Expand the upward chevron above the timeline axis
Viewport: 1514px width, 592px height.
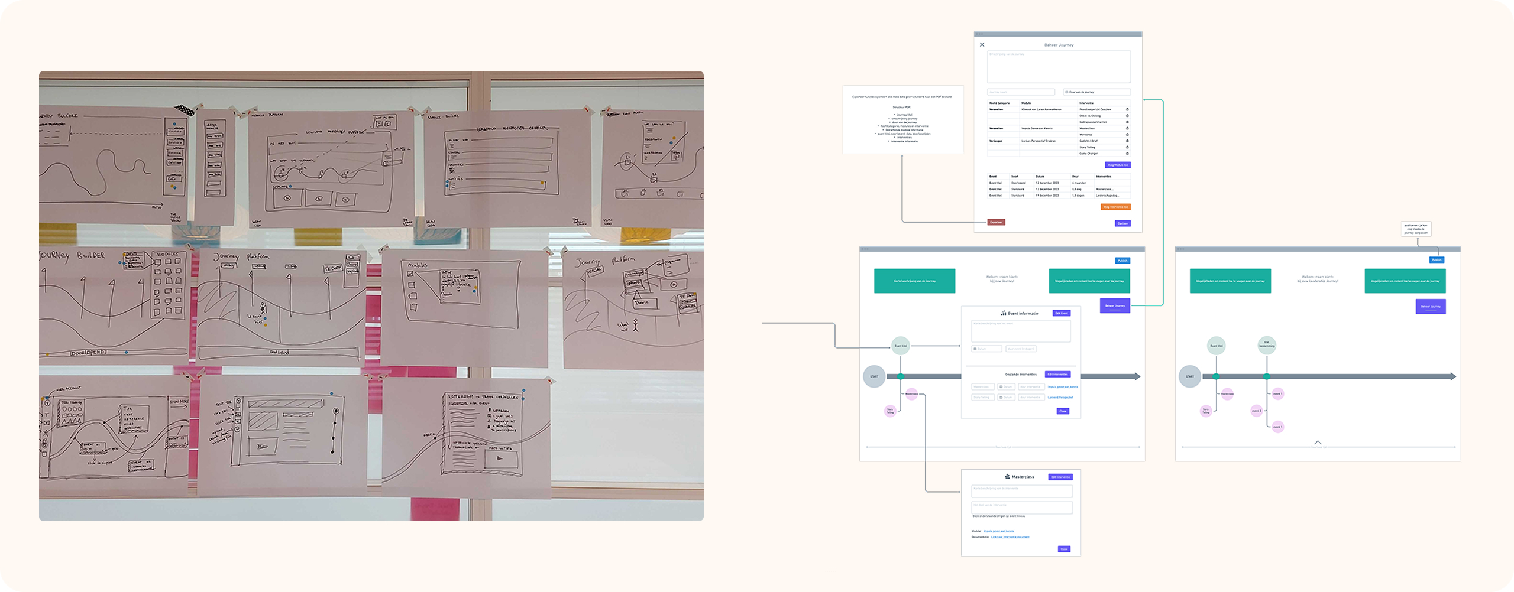pos(1318,442)
